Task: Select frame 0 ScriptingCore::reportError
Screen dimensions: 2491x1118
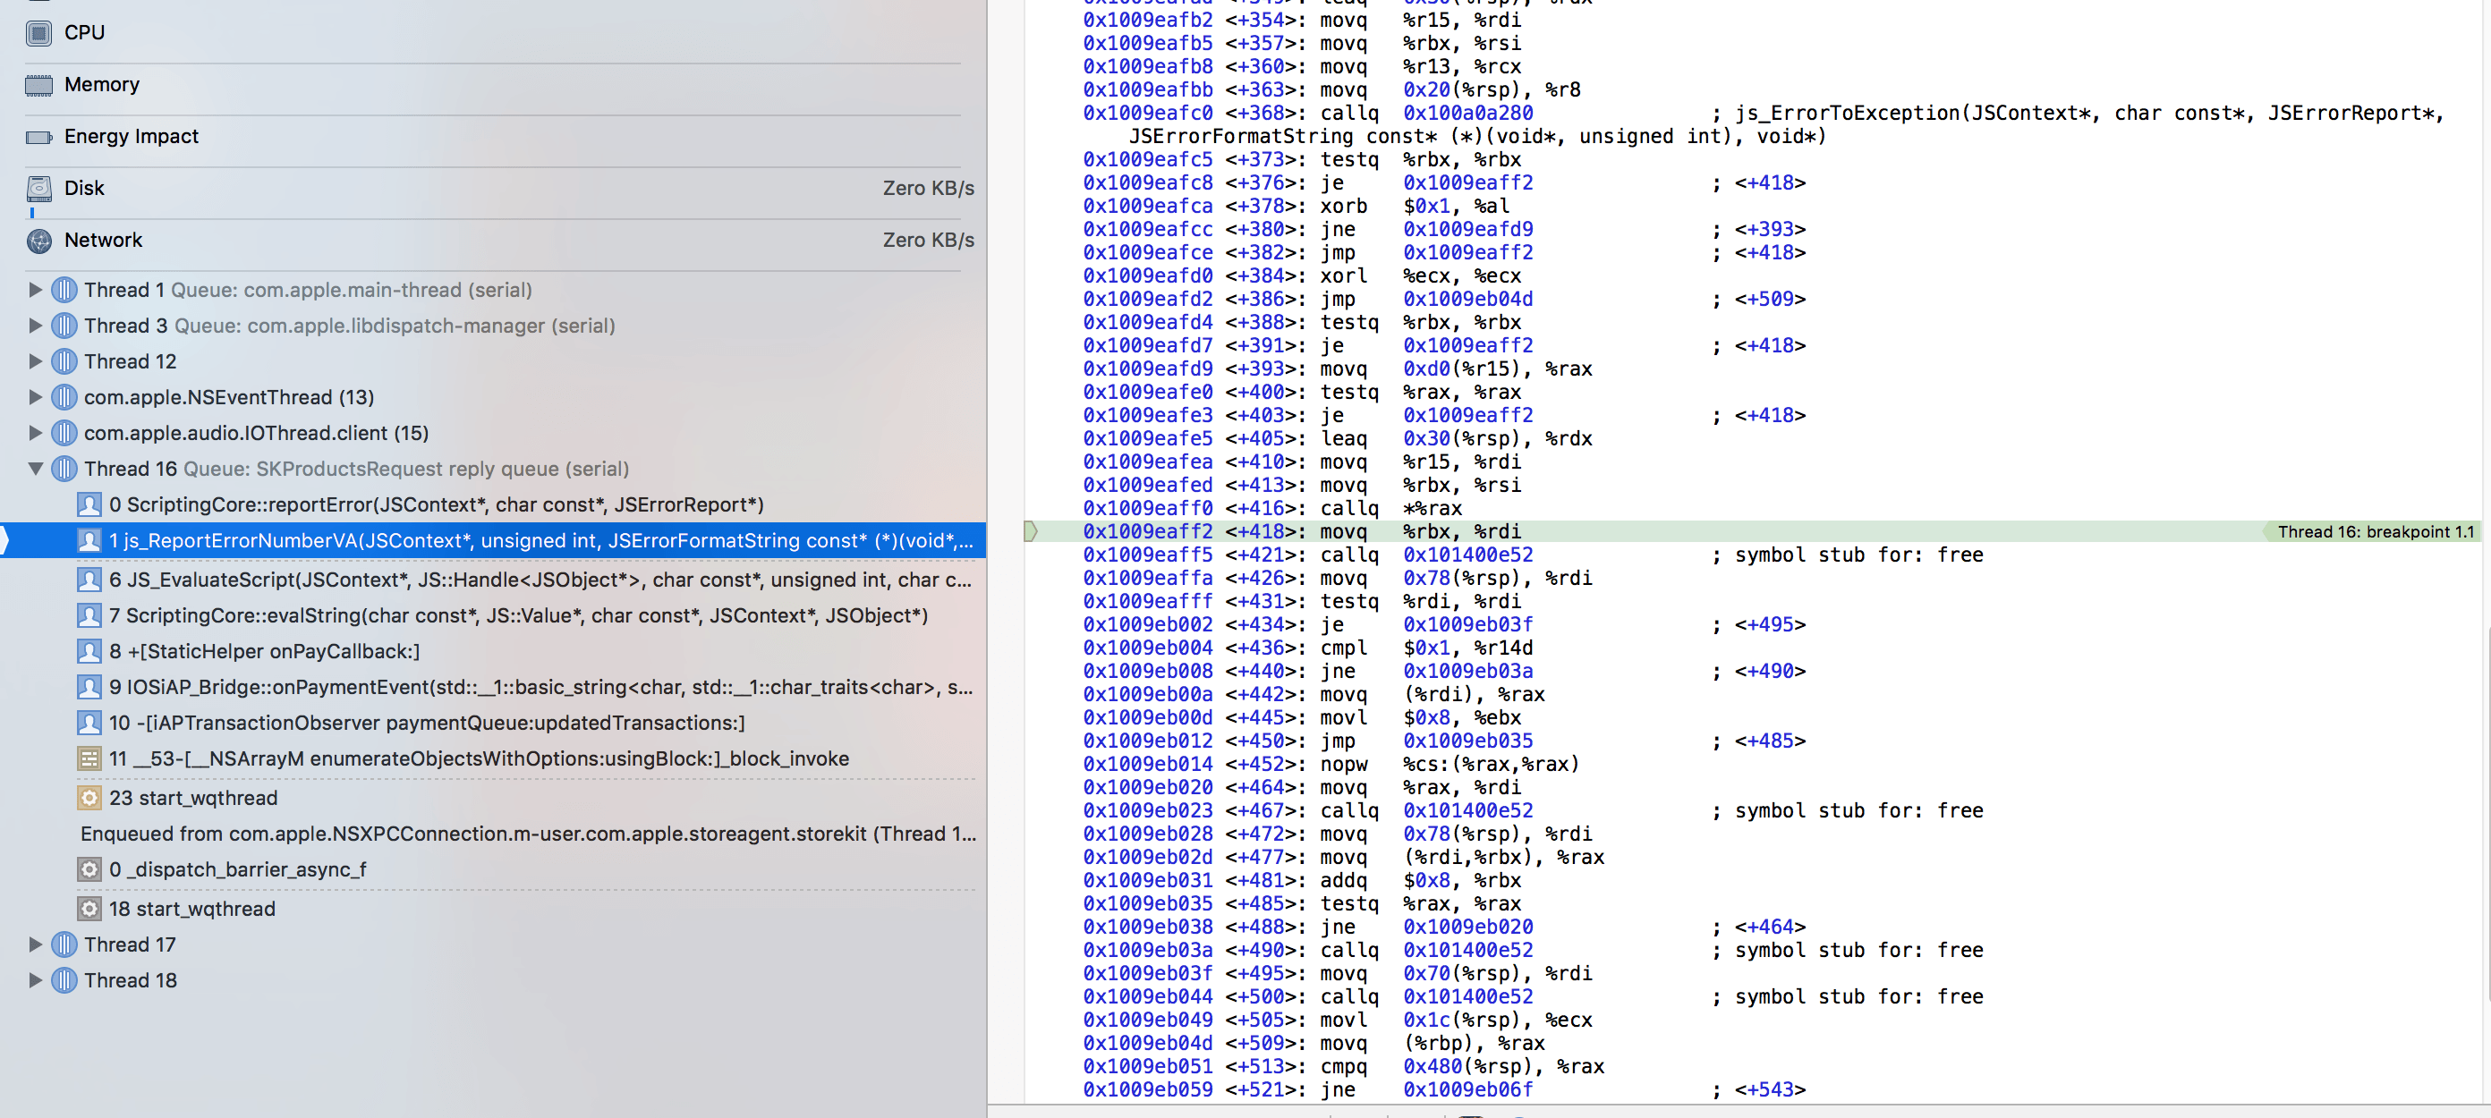Action: [x=435, y=504]
